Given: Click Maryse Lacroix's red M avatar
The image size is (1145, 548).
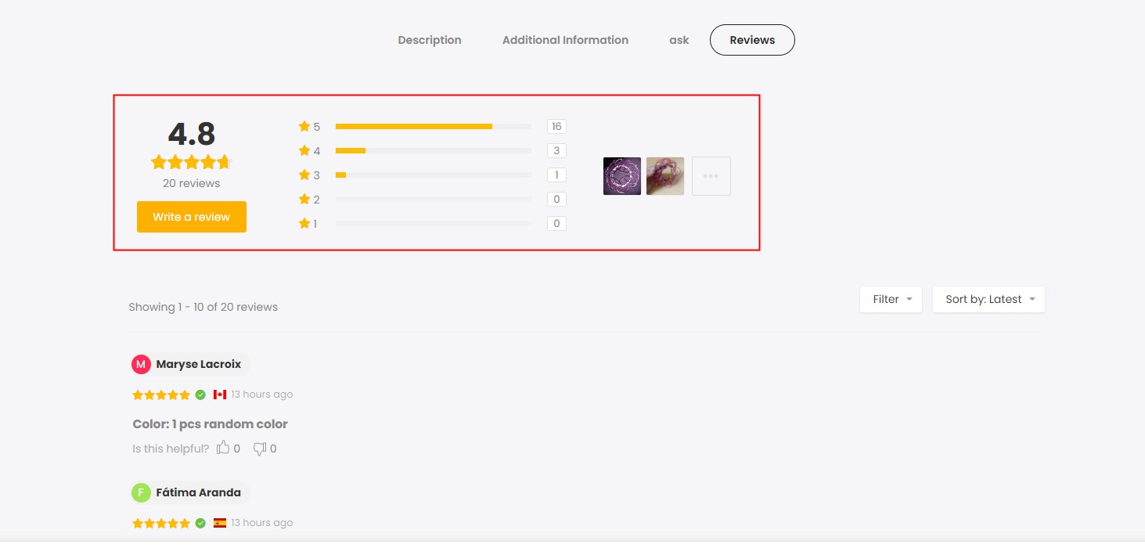Looking at the screenshot, I should tap(141, 364).
